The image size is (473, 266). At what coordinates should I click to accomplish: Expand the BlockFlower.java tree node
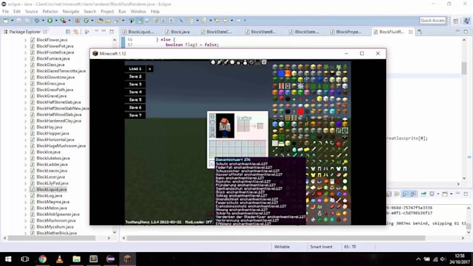tap(25, 40)
